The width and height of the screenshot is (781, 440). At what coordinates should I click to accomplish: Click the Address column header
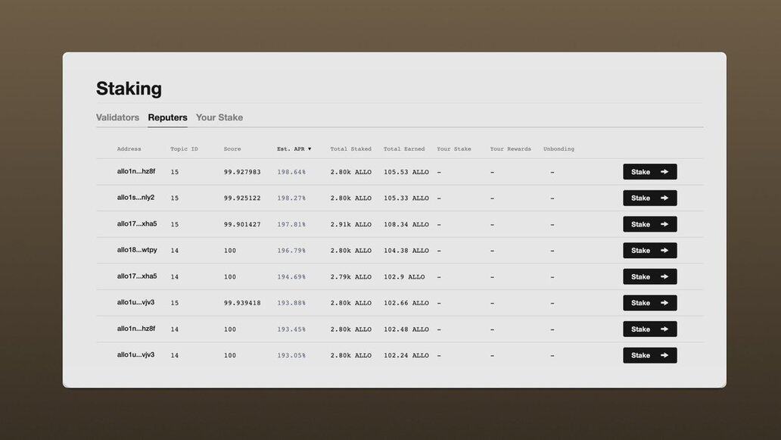tap(129, 149)
